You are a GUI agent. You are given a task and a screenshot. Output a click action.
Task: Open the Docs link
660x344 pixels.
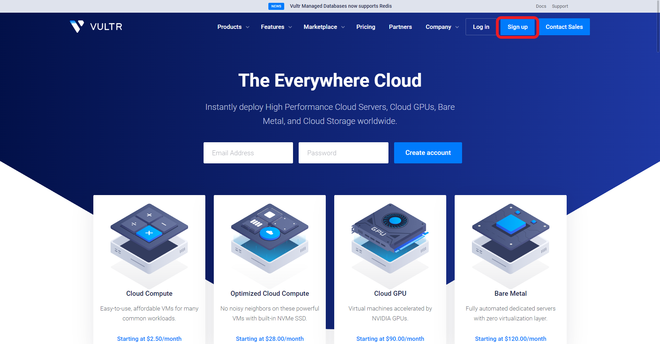click(541, 6)
